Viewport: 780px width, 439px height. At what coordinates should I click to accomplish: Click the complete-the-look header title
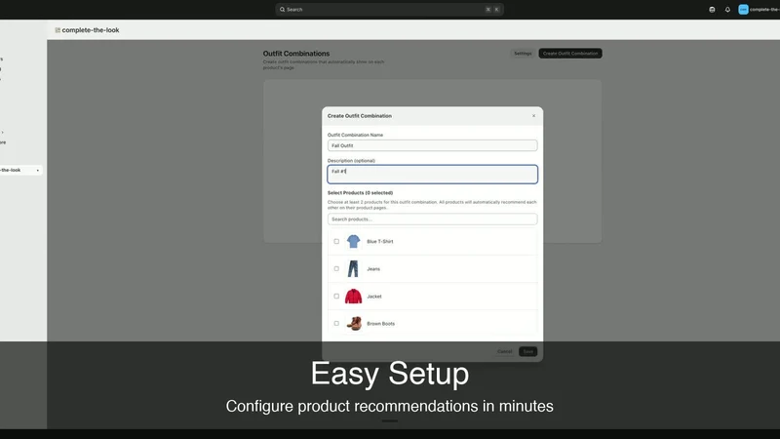[x=91, y=30]
